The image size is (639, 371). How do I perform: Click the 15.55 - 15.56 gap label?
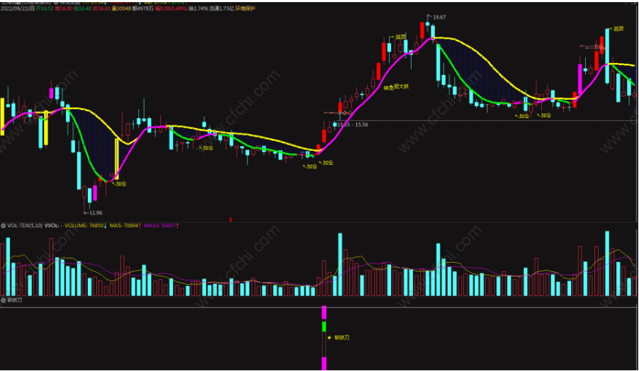pos(353,125)
